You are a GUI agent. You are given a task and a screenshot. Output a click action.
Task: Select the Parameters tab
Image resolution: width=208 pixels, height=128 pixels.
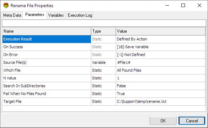pos(35,15)
